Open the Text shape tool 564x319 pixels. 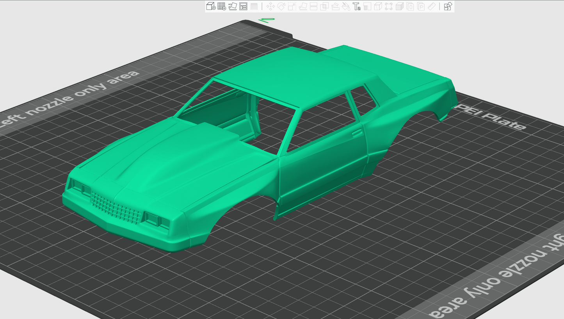point(356,6)
